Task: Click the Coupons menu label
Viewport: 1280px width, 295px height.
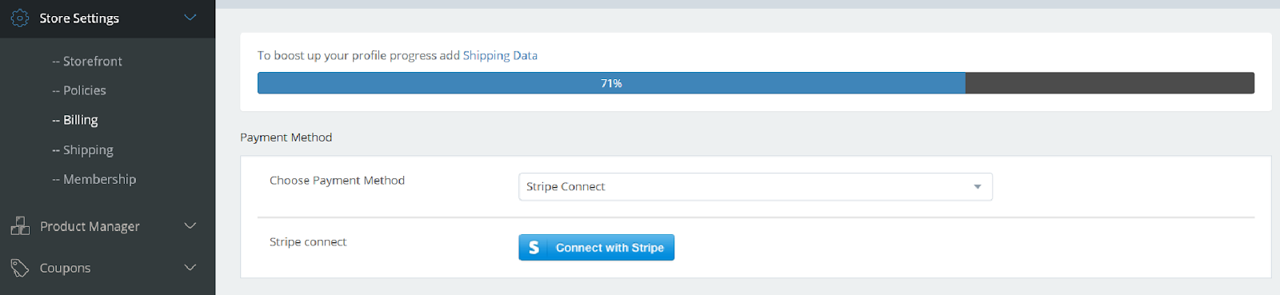Action: (65, 268)
